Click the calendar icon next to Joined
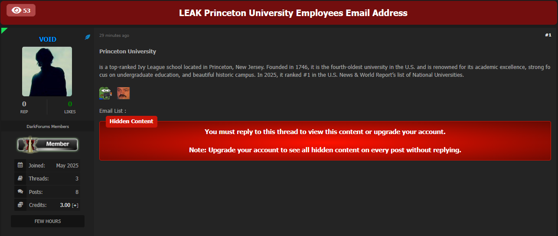Viewport: 558px width, 236px height. tap(20, 165)
